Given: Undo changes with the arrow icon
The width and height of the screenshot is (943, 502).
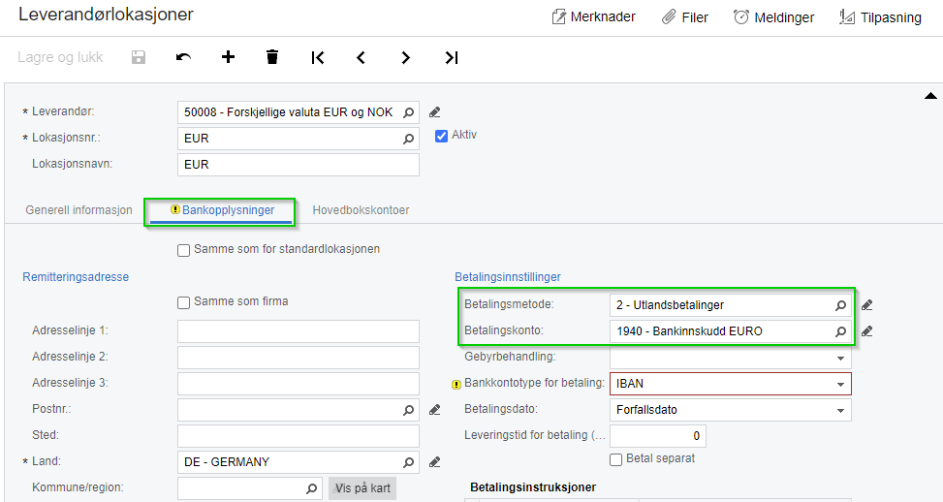Looking at the screenshot, I should click(x=183, y=57).
